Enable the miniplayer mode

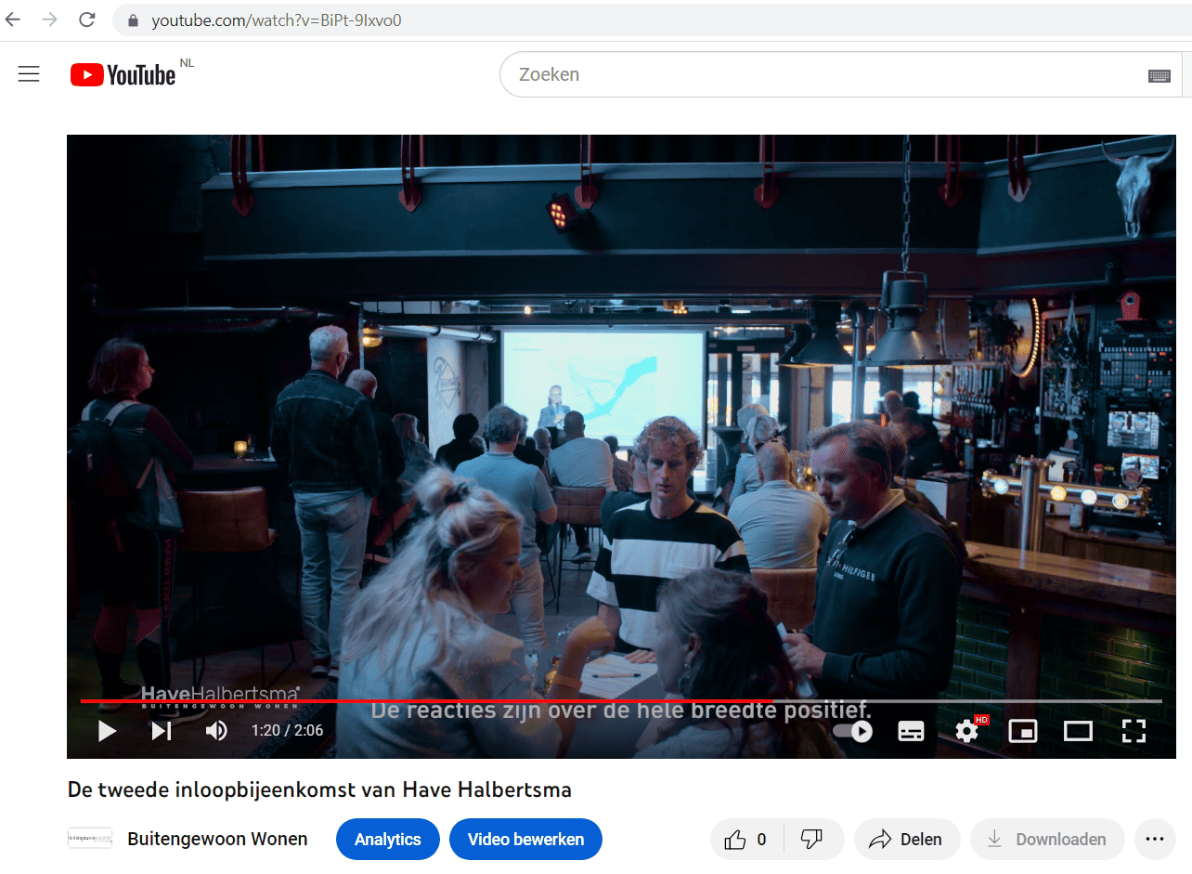click(x=1022, y=731)
